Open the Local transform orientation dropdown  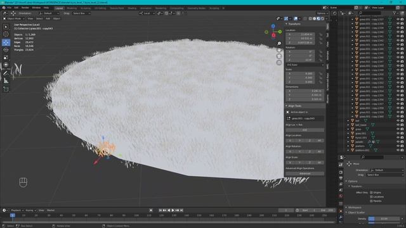coord(147,13)
